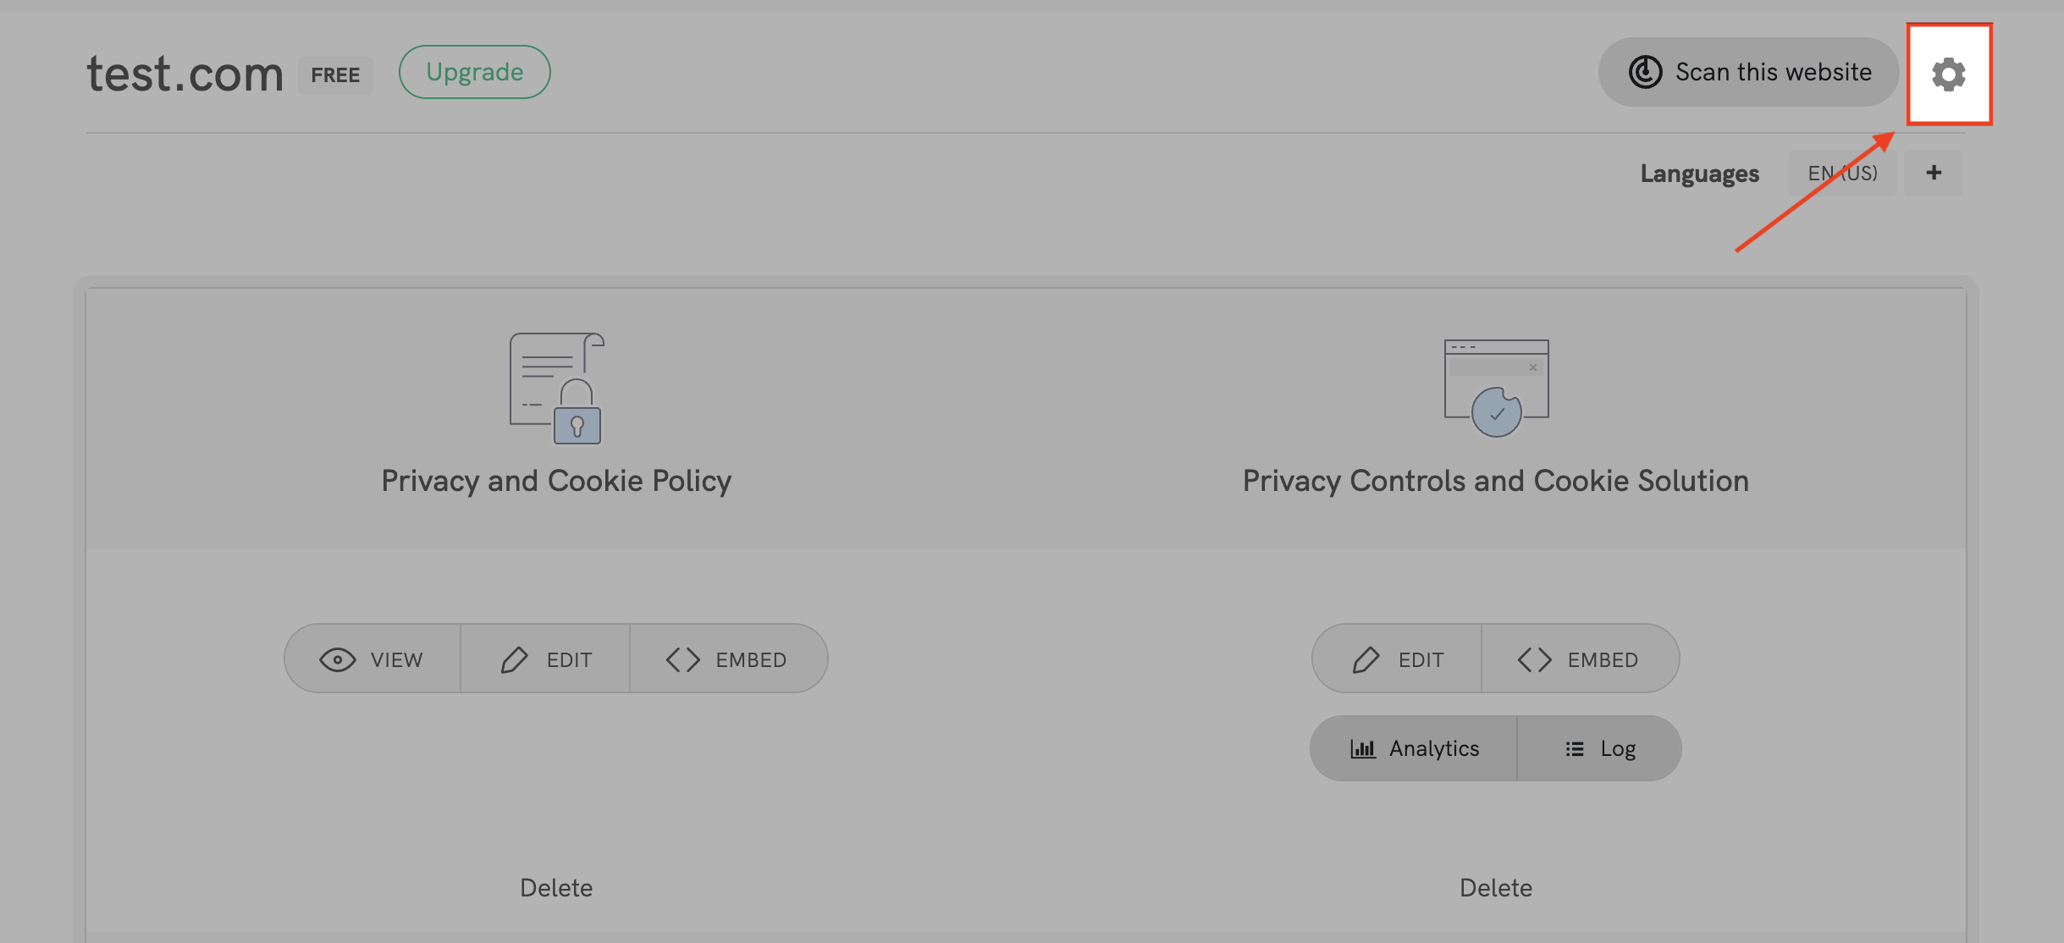The image size is (2064, 943).
Task: Select the EN (US) language tag
Action: point(1842,173)
